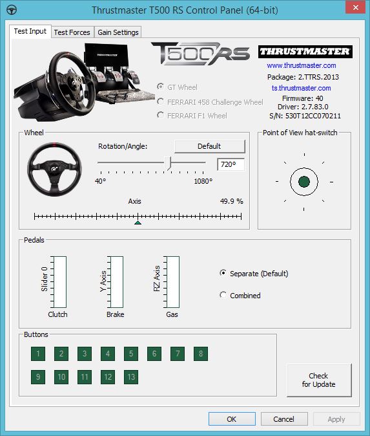370x436 pixels.
Task: Click the Brake pedal level bar
Action: 117,282
